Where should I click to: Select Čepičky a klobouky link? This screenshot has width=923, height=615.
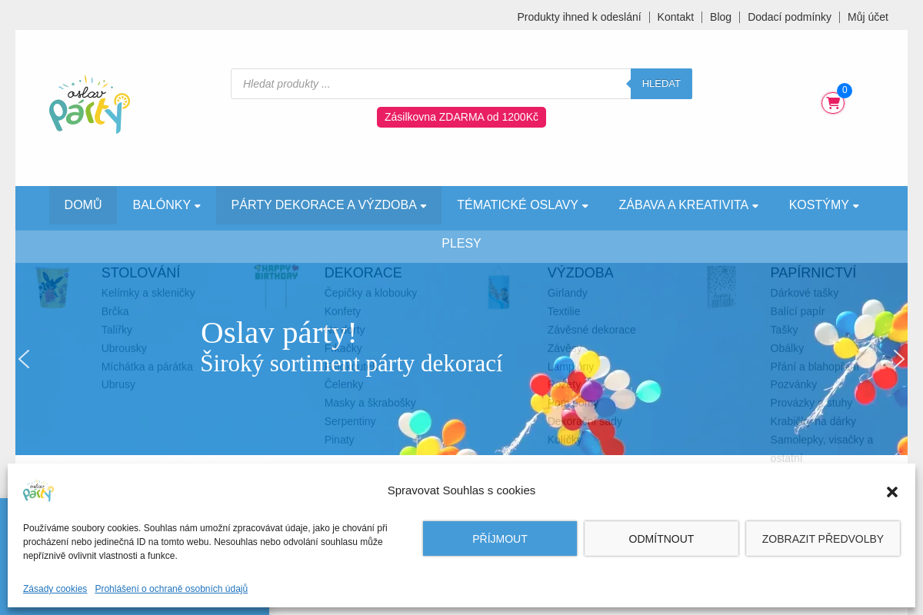[x=371, y=293]
